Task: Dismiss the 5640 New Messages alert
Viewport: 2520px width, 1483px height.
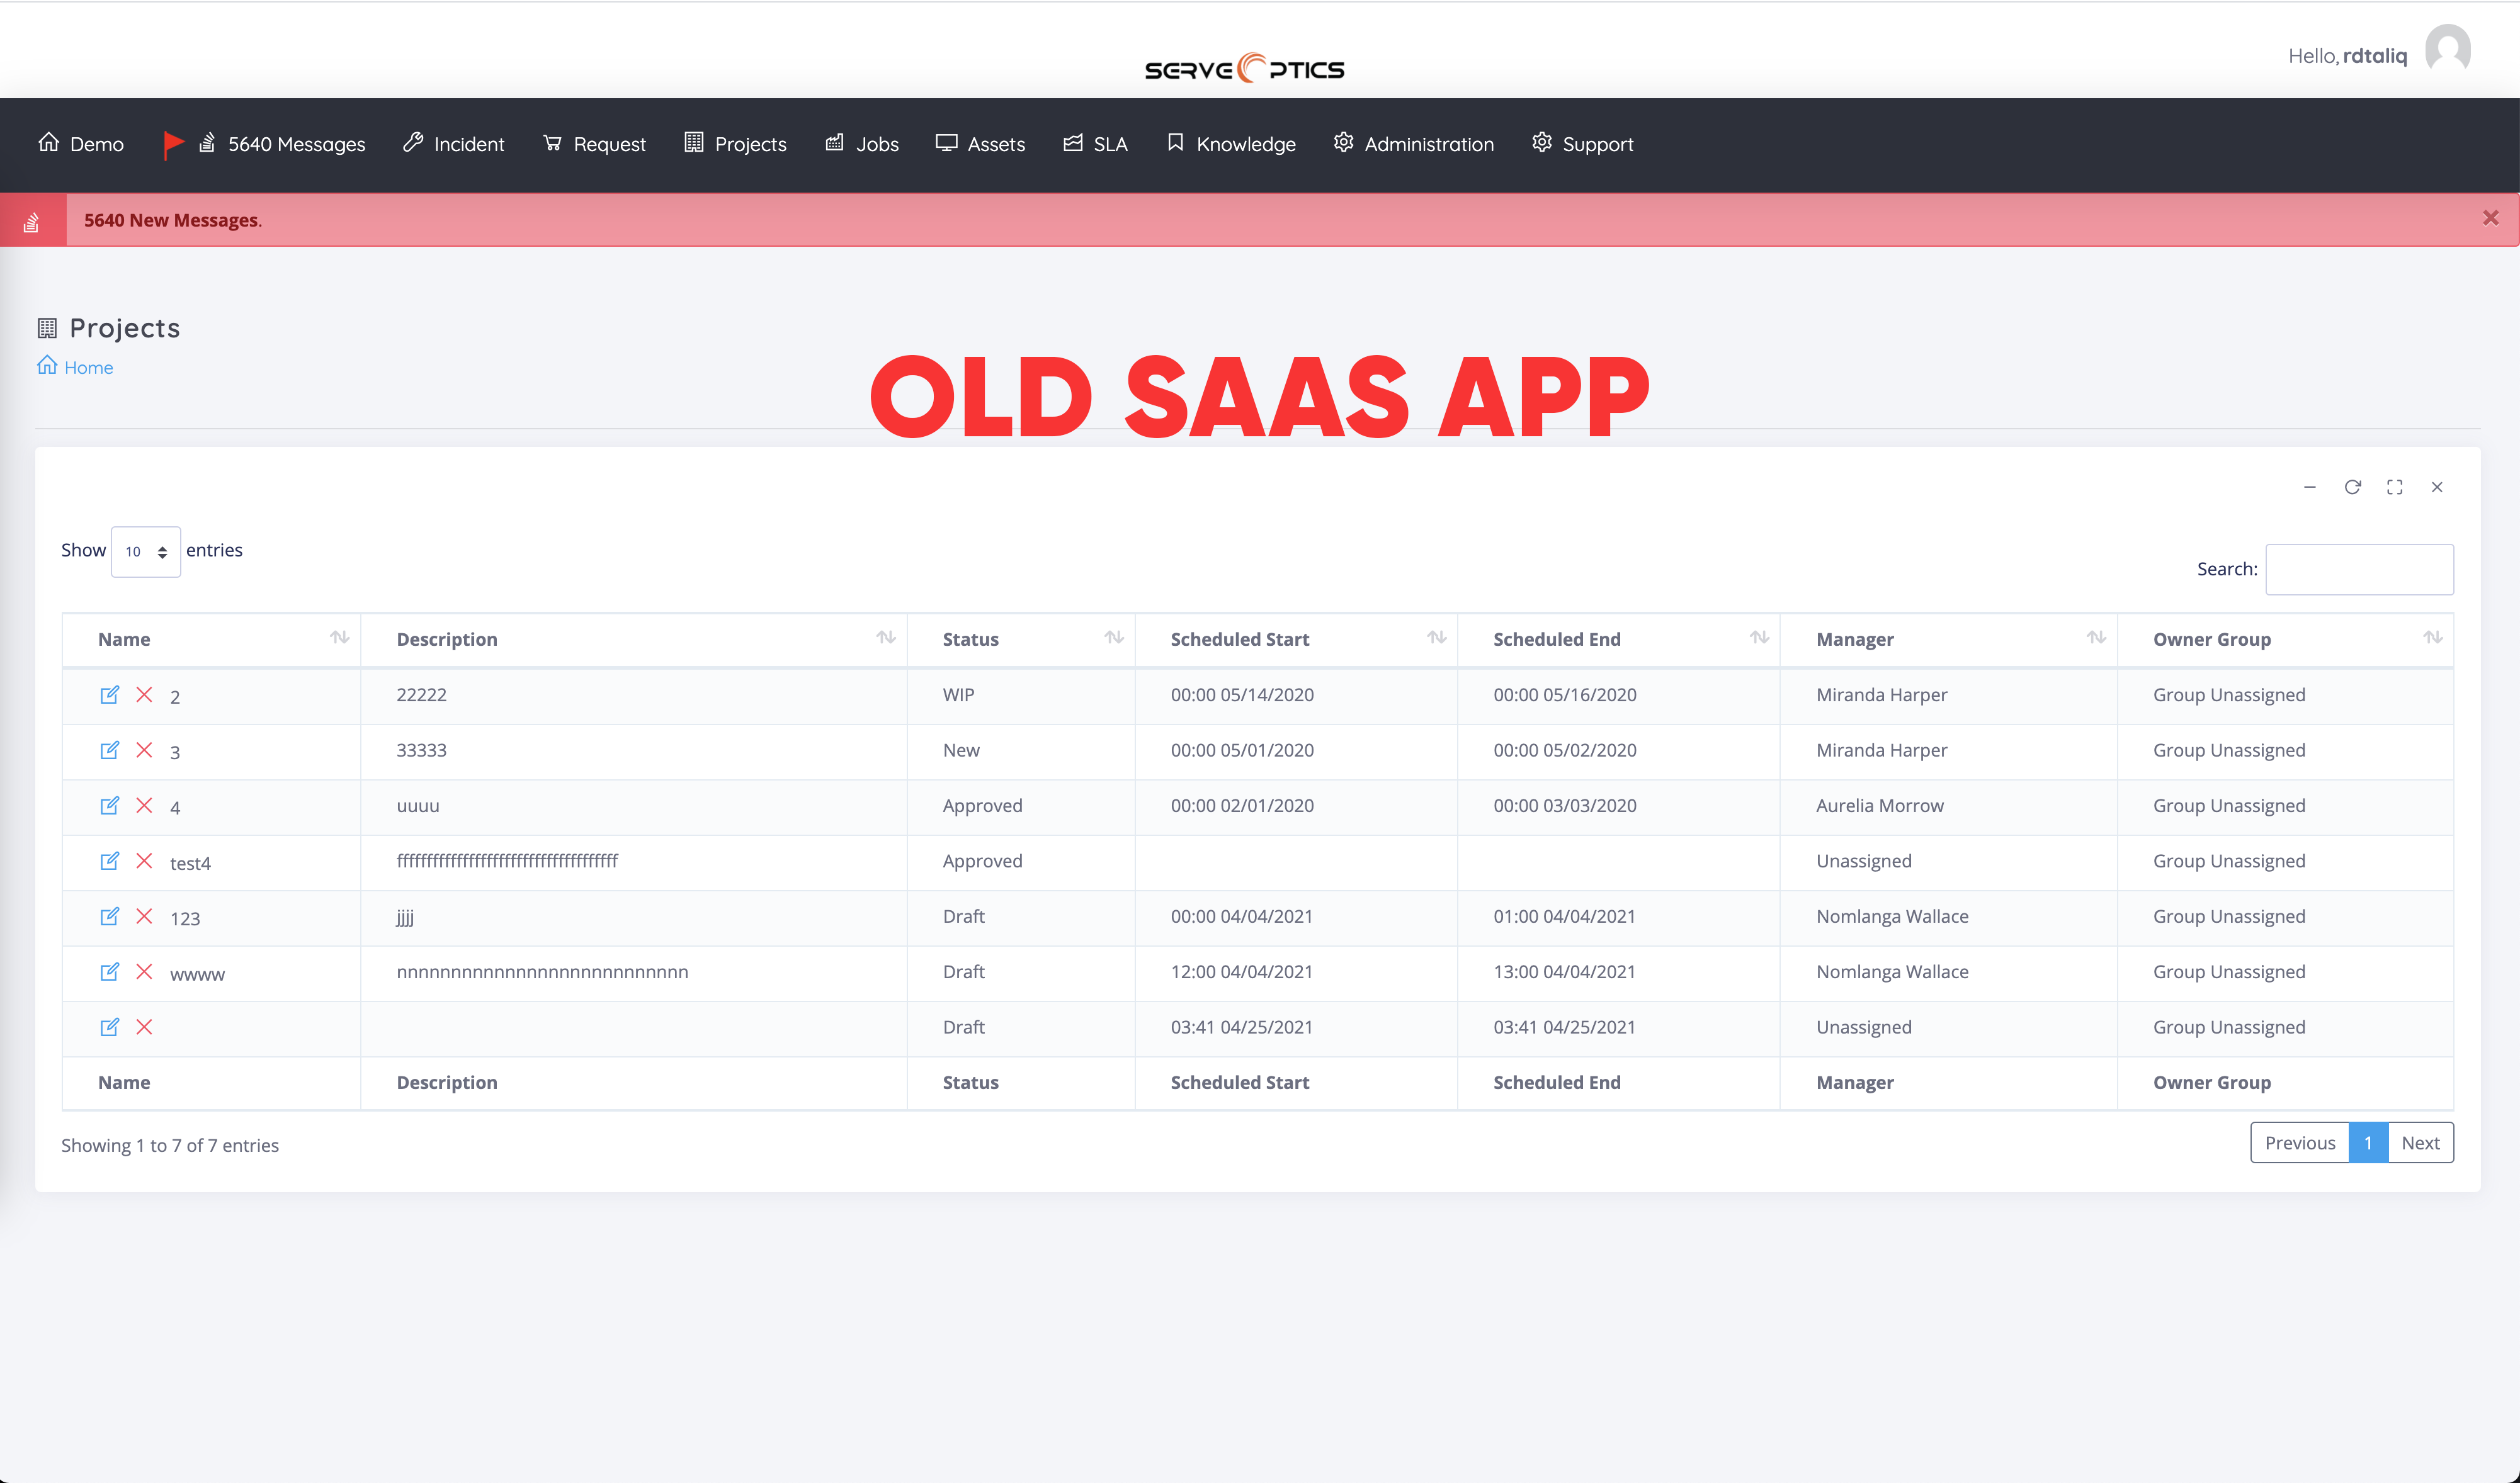Action: [2490, 218]
